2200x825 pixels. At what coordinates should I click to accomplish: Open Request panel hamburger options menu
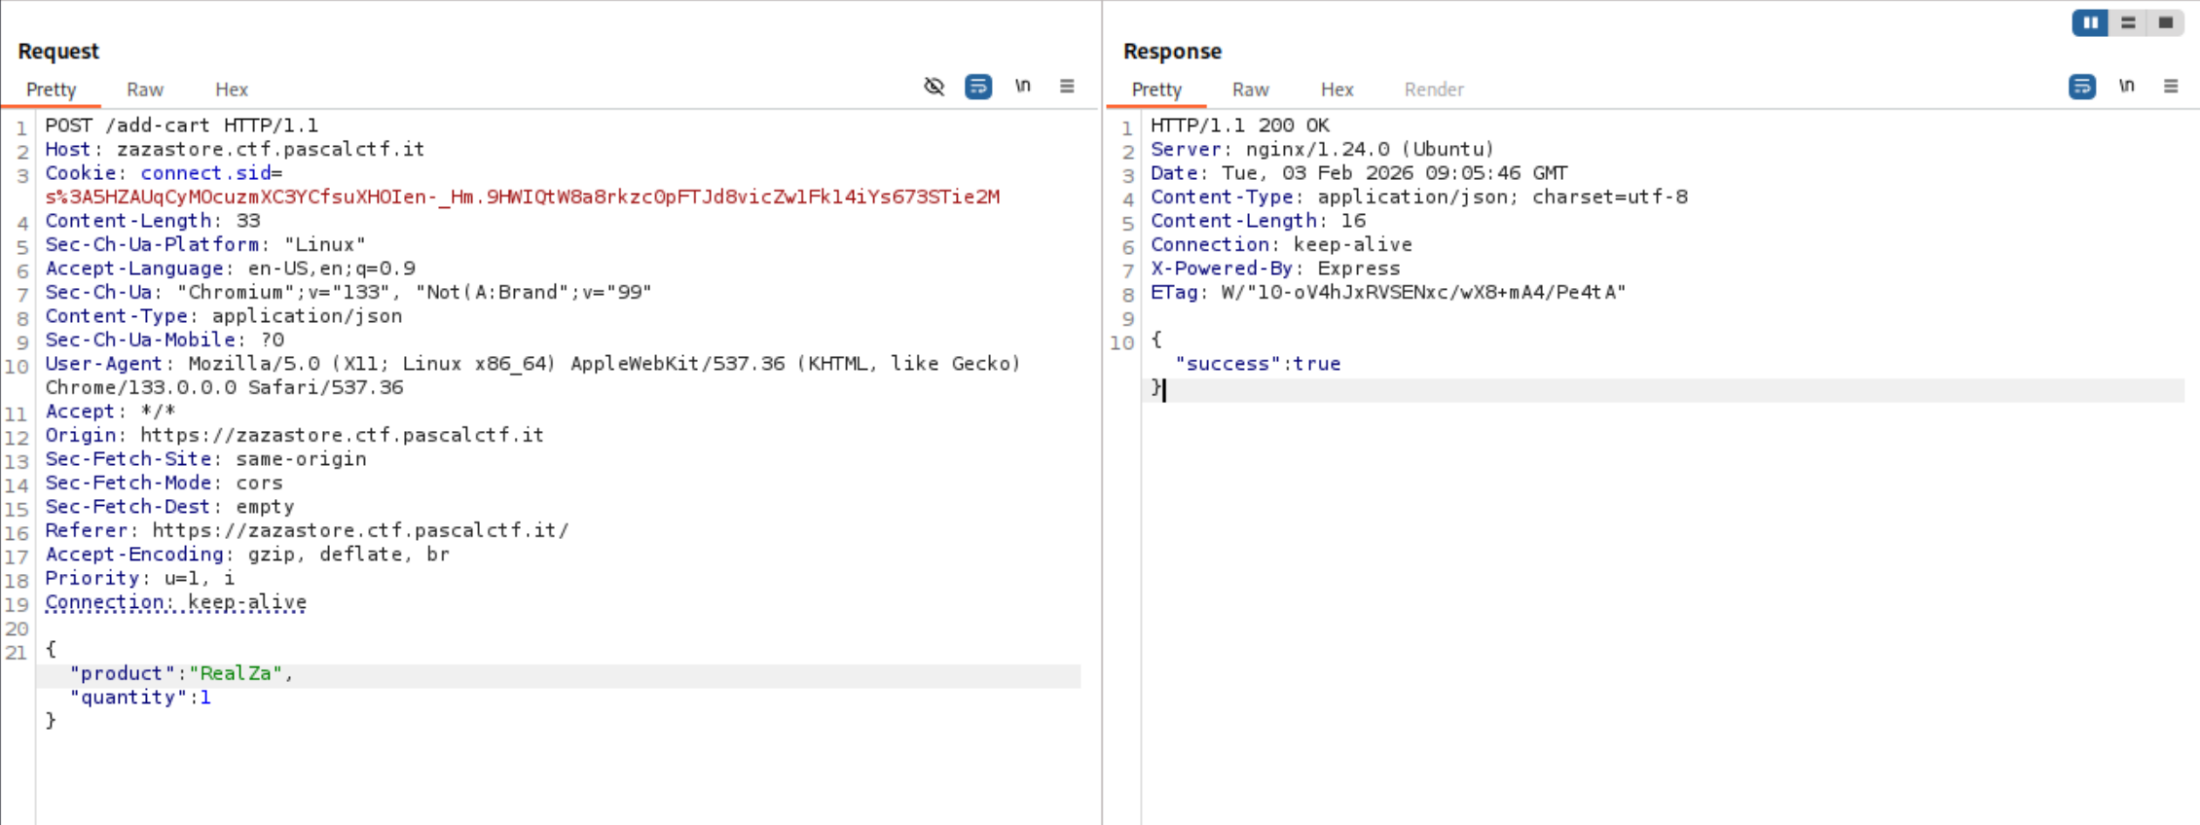[x=1067, y=87]
